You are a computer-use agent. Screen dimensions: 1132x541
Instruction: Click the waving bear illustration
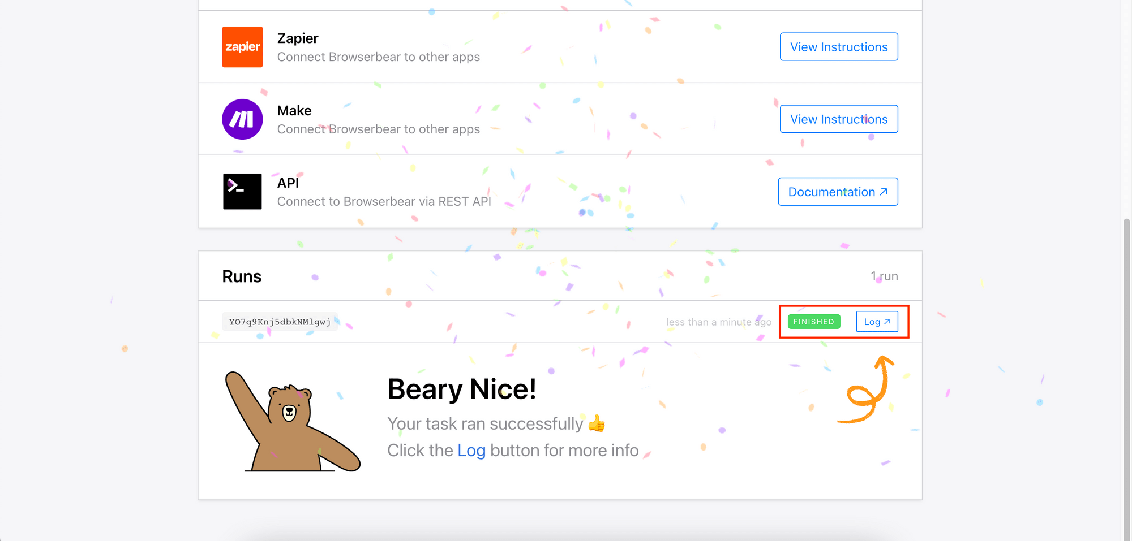[291, 424]
